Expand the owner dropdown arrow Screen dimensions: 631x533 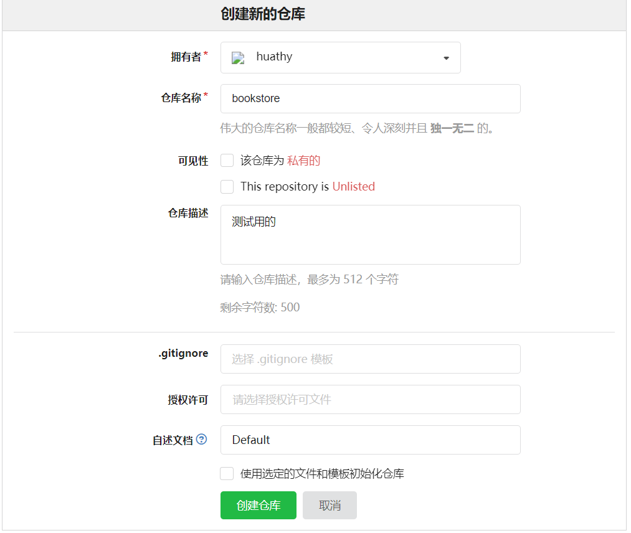(x=446, y=58)
